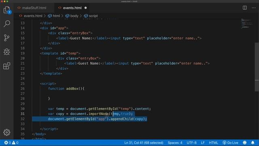Click the word importNode on line 31

[x=99, y=114]
